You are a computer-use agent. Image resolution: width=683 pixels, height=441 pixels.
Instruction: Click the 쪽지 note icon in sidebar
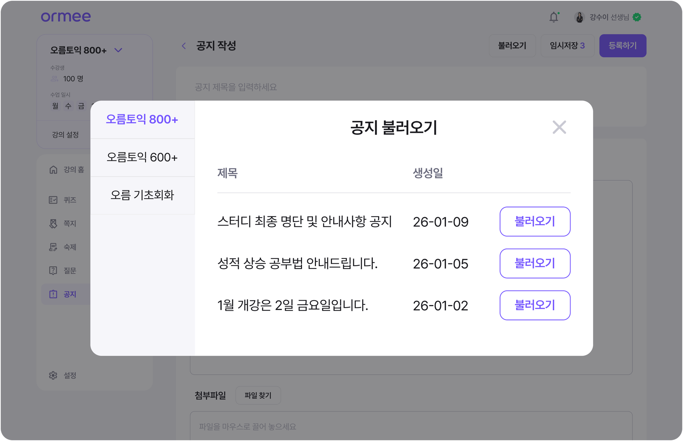53,224
